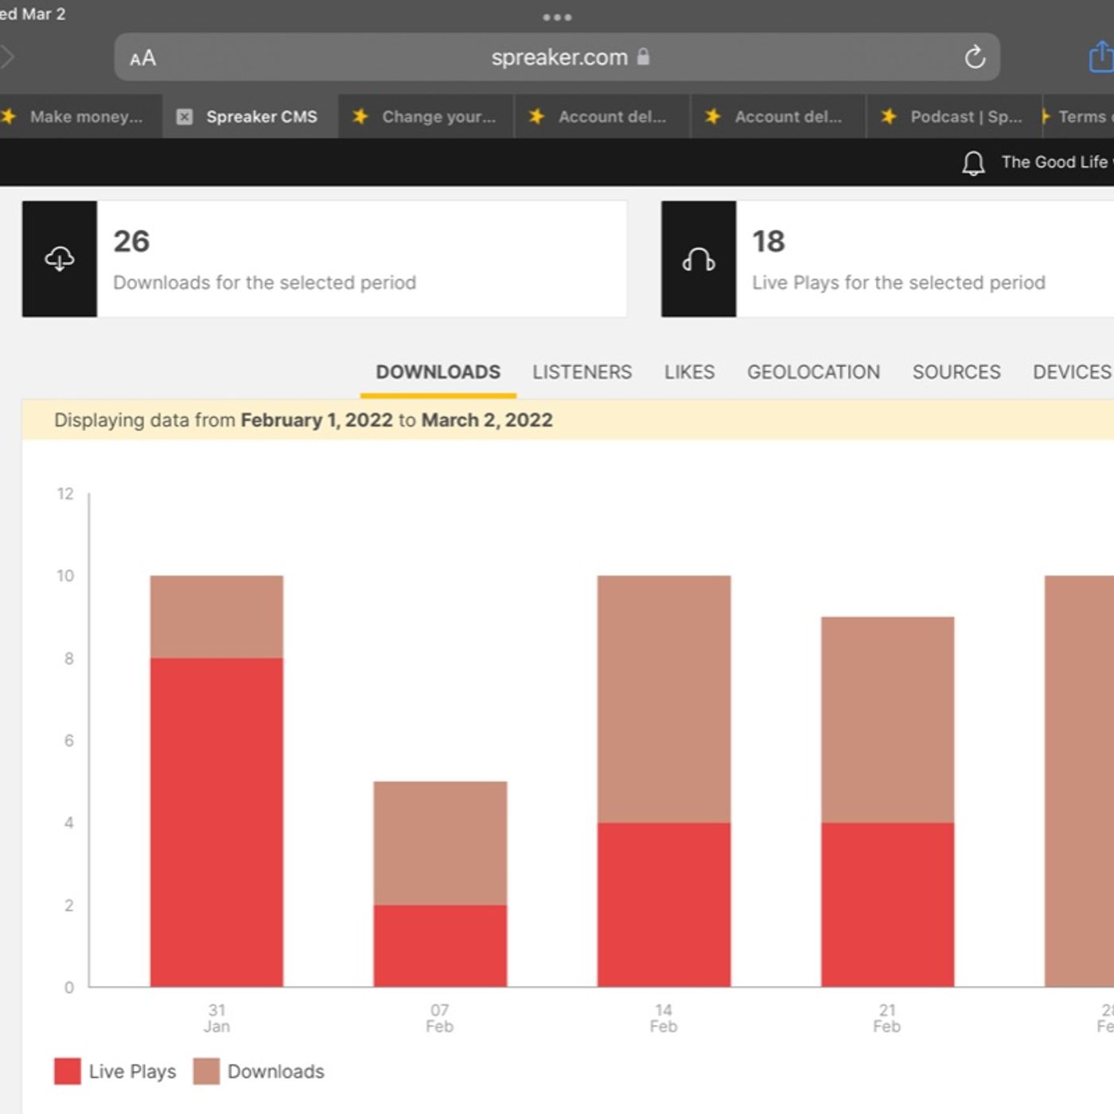This screenshot has width=1114, height=1114.
Task: Switch to the LIKES tab
Action: tap(689, 372)
